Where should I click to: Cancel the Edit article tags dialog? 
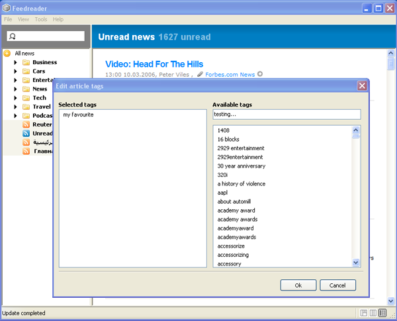pos(337,285)
